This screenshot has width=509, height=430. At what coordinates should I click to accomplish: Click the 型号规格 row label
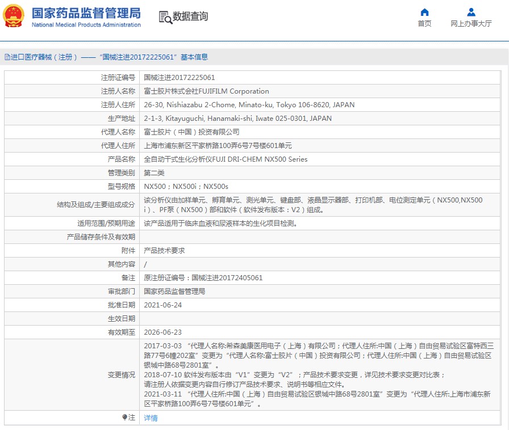point(122,187)
